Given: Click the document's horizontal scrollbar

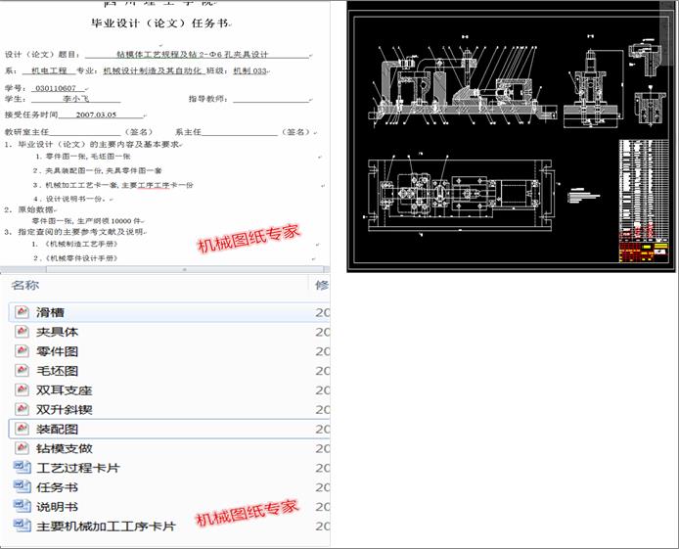Looking at the screenshot, I should coord(185,269).
